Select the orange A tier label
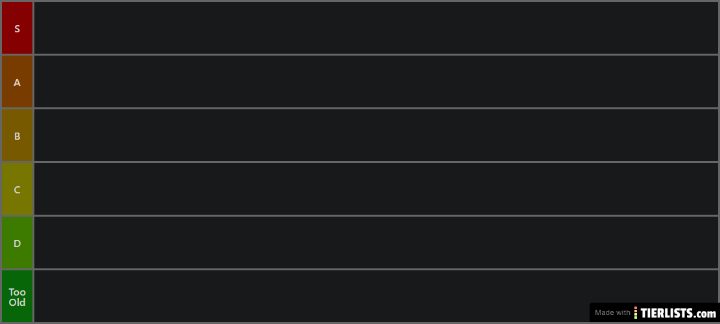 [x=17, y=82]
